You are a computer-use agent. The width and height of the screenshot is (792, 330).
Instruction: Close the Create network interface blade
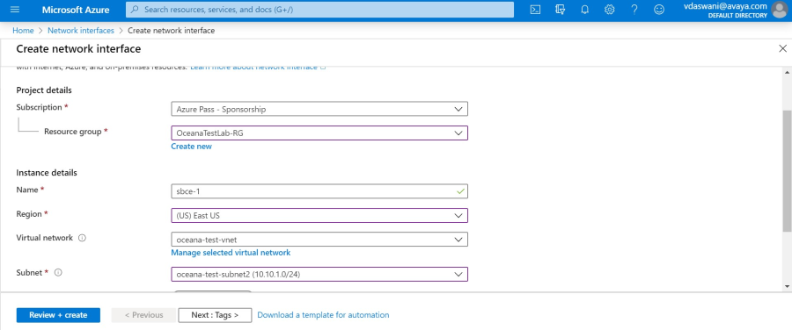click(x=783, y=48)
